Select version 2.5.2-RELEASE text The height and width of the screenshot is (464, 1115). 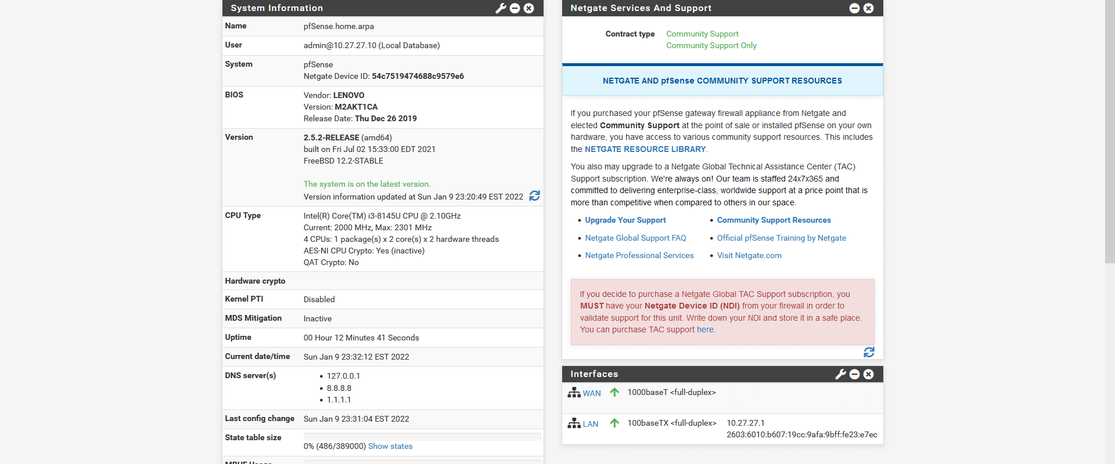(332, 137)
